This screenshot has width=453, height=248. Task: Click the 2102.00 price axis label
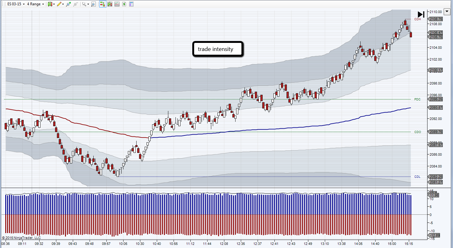tap(436, 59)
